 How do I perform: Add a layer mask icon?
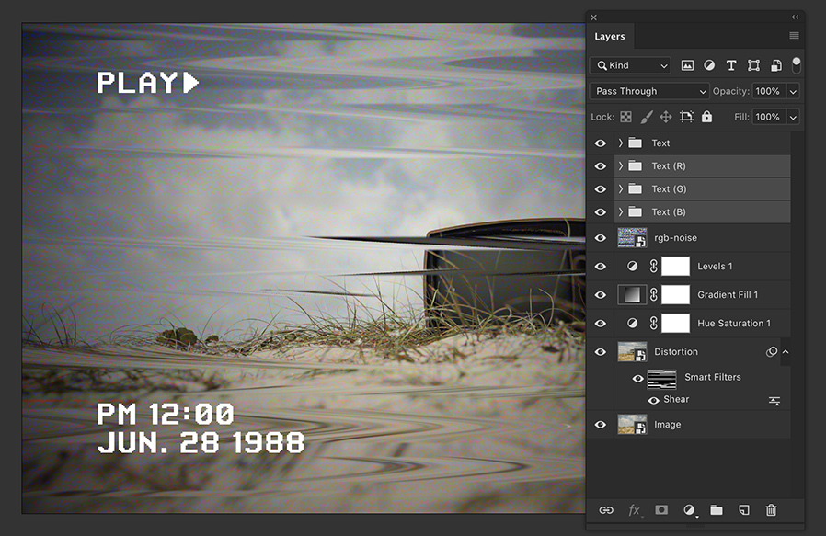pyautogui.click(x=661, y=509)
